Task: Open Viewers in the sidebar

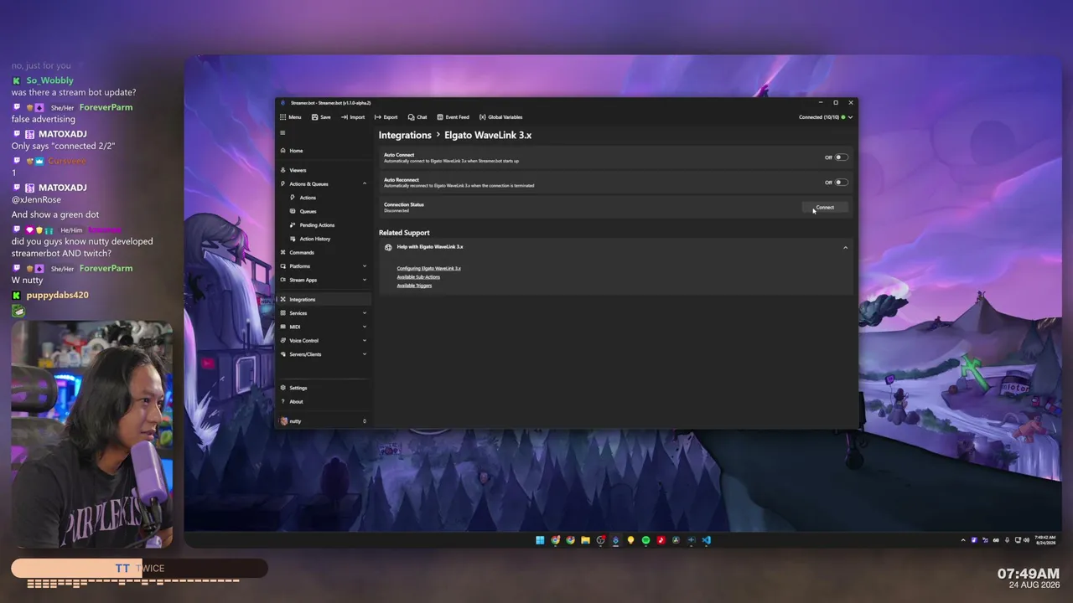Action: [x=324, y=170]
